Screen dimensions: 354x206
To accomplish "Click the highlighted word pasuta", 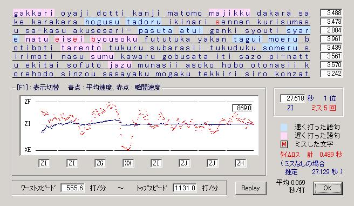I will [x=155, y=30].
